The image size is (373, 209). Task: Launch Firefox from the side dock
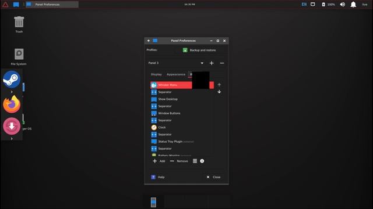12,105
